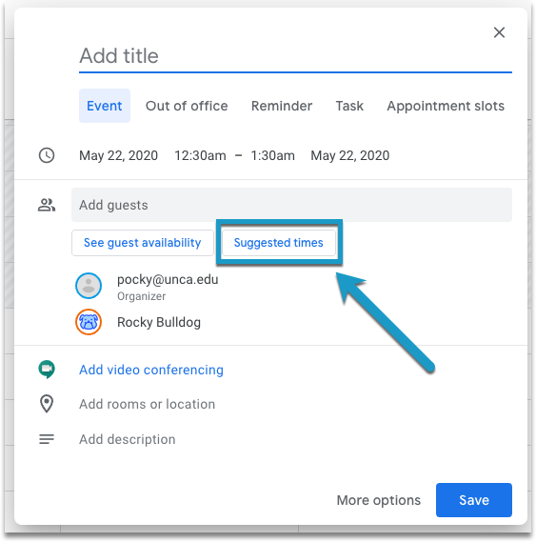This screenshot has width=536, height=542.
Task: Choose the Task tab
Action: pos(349,106)
